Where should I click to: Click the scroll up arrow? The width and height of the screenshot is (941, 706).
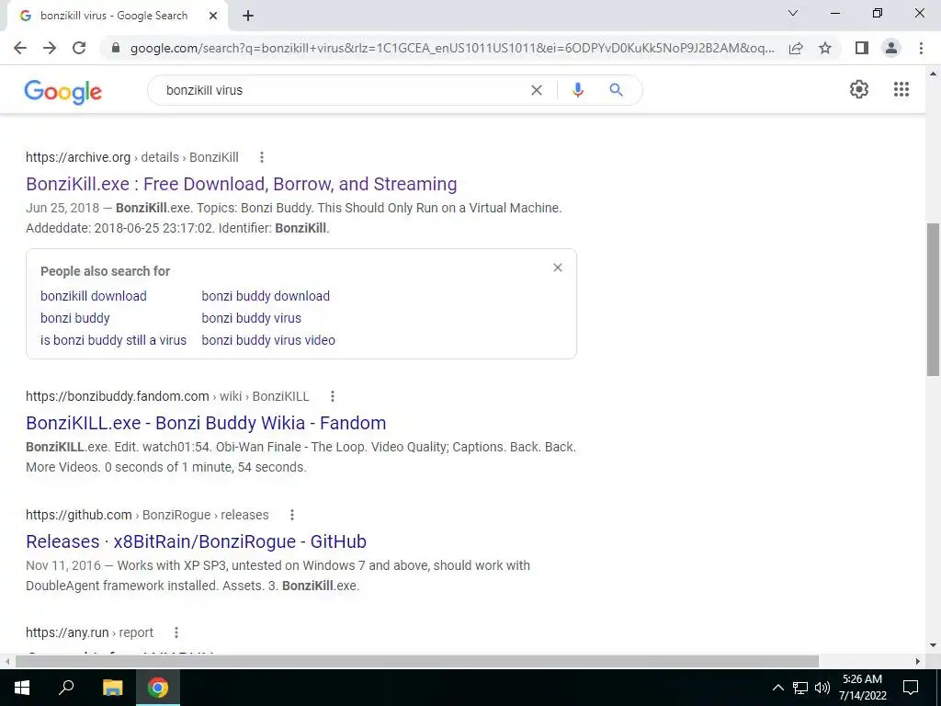tap(934, 74)
